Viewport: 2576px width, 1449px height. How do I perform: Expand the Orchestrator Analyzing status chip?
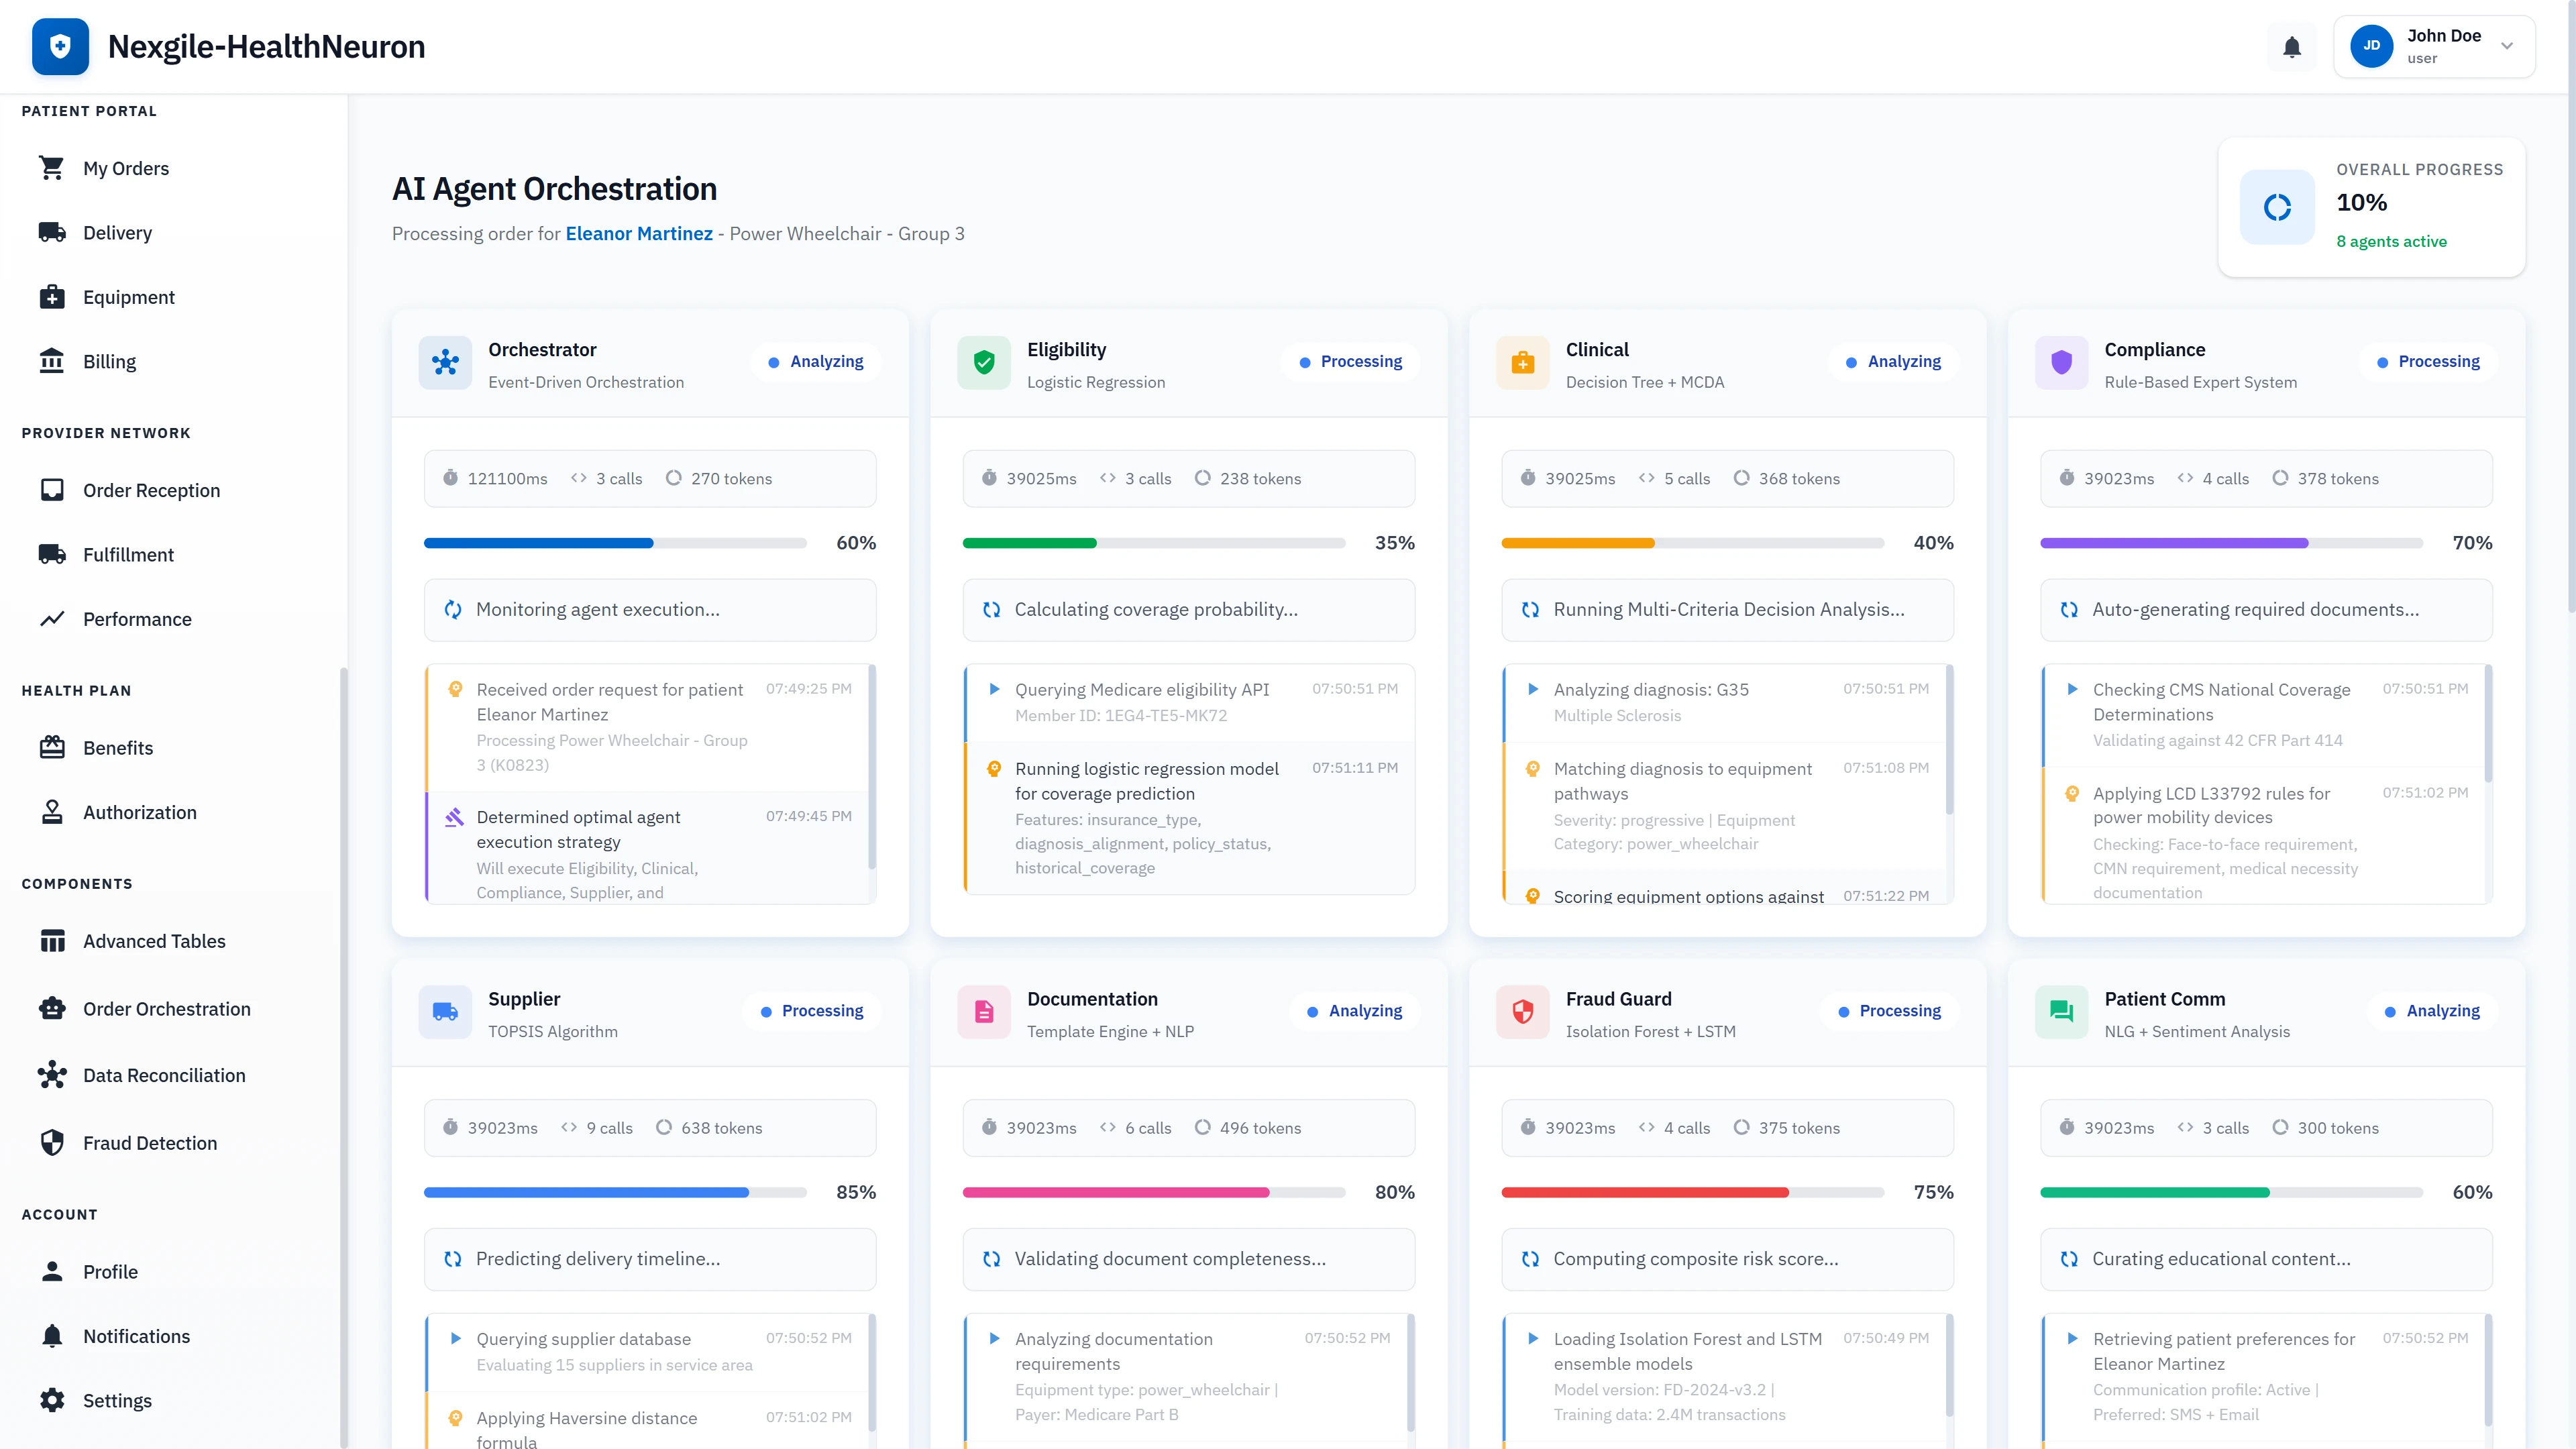(815, 361)
